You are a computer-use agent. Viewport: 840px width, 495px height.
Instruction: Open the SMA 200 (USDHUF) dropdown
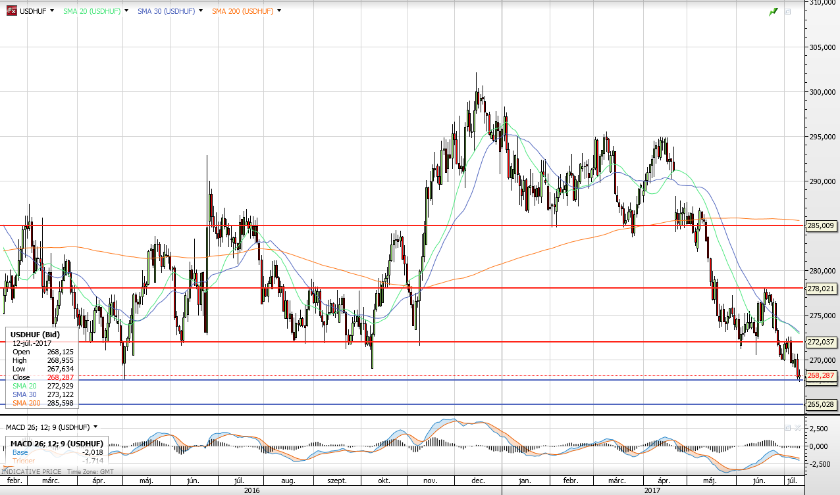[279, 11]
